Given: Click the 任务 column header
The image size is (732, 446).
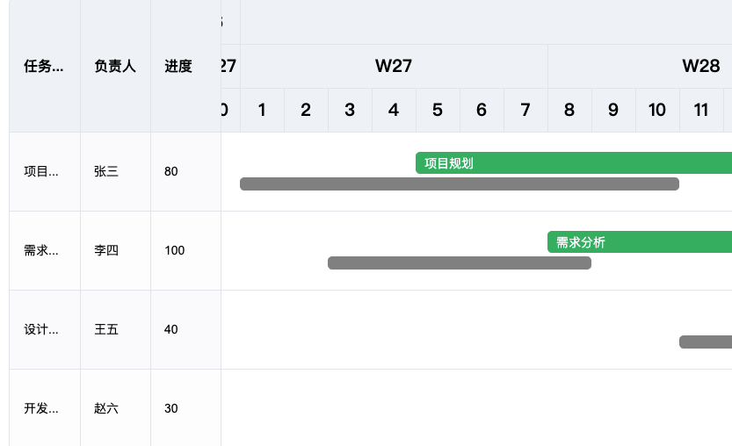Looking at the screenshot, I should pyautogui.click(x=44, y=66).
